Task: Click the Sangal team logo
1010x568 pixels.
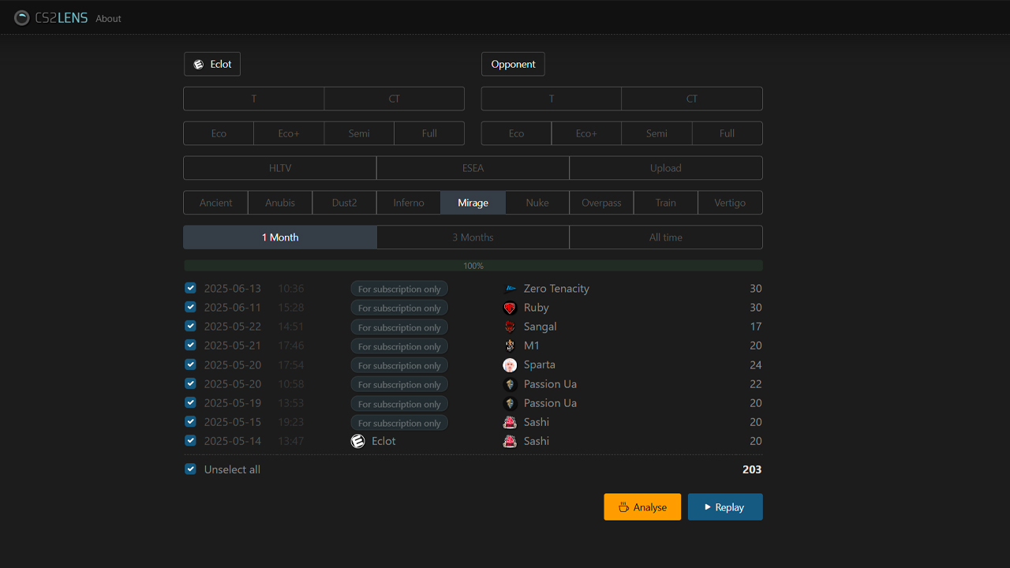Action: [x=511, y=327]
